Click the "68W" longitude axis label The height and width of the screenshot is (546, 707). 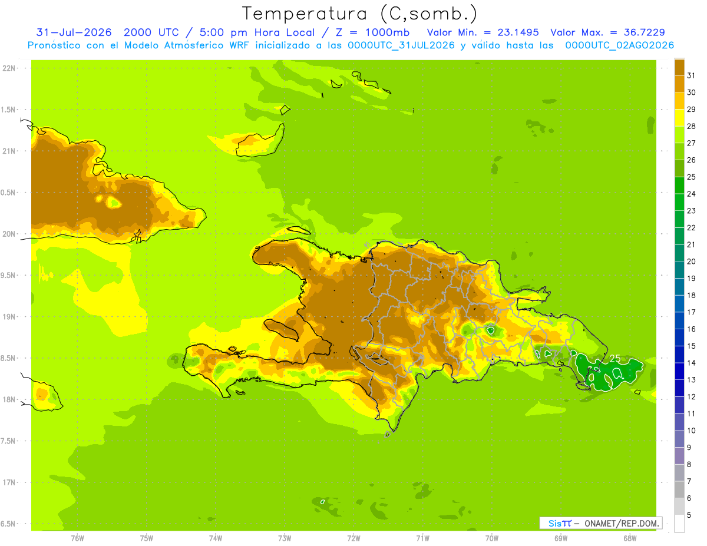[630, 538]
